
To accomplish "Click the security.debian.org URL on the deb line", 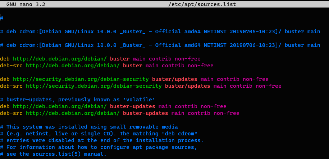I will pyautogui.click(x=81, y=79).
